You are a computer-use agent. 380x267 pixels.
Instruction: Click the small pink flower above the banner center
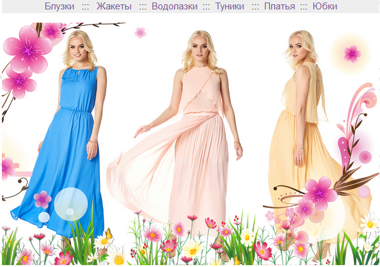(140, 33)
